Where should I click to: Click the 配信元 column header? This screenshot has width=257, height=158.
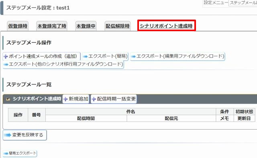[171, 118]
